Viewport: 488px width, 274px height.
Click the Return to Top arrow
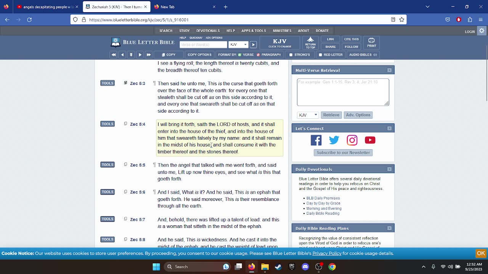tap(310, 43)
